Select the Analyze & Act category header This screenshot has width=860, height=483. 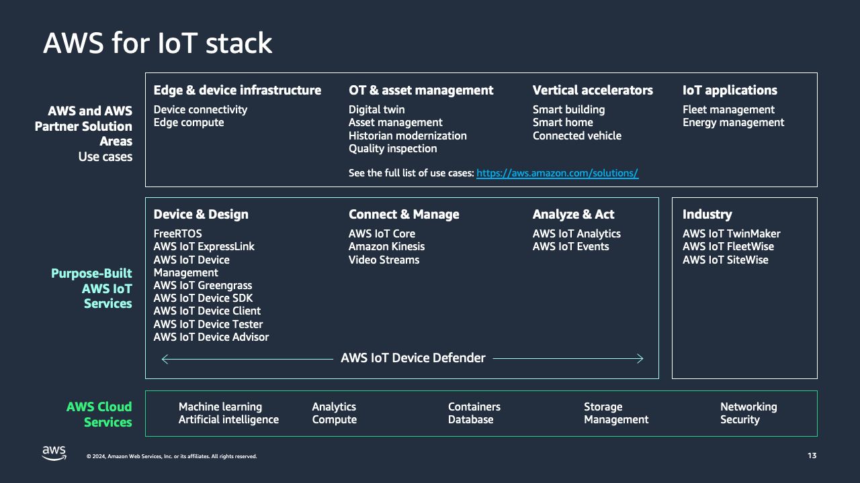[x=573, y=214]
